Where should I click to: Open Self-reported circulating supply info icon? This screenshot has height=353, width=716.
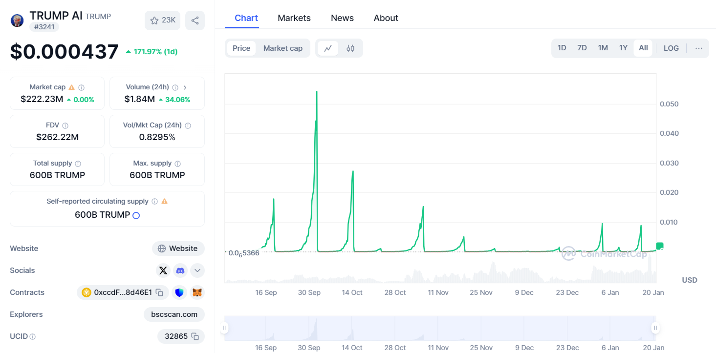(154, 201)
